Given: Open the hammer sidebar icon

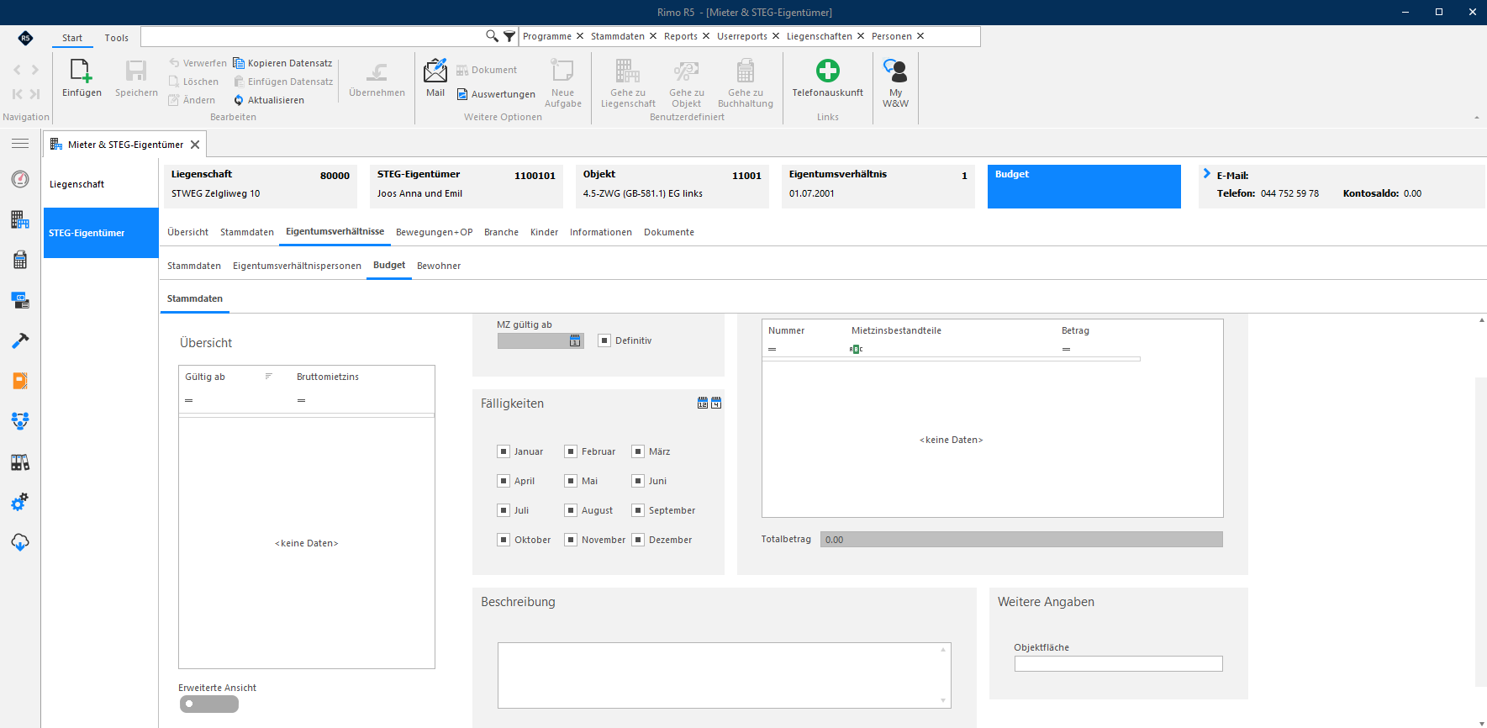Looking at the screenshot, I should pos(20,340).
